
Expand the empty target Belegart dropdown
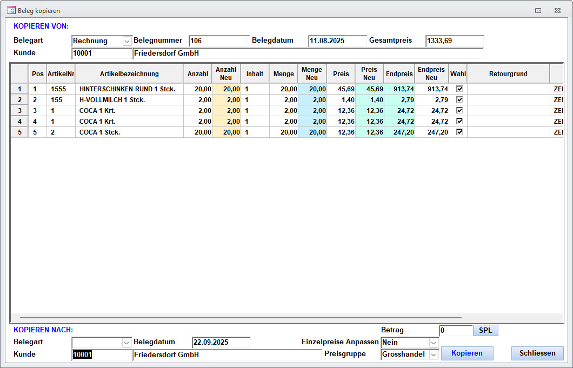127,342
